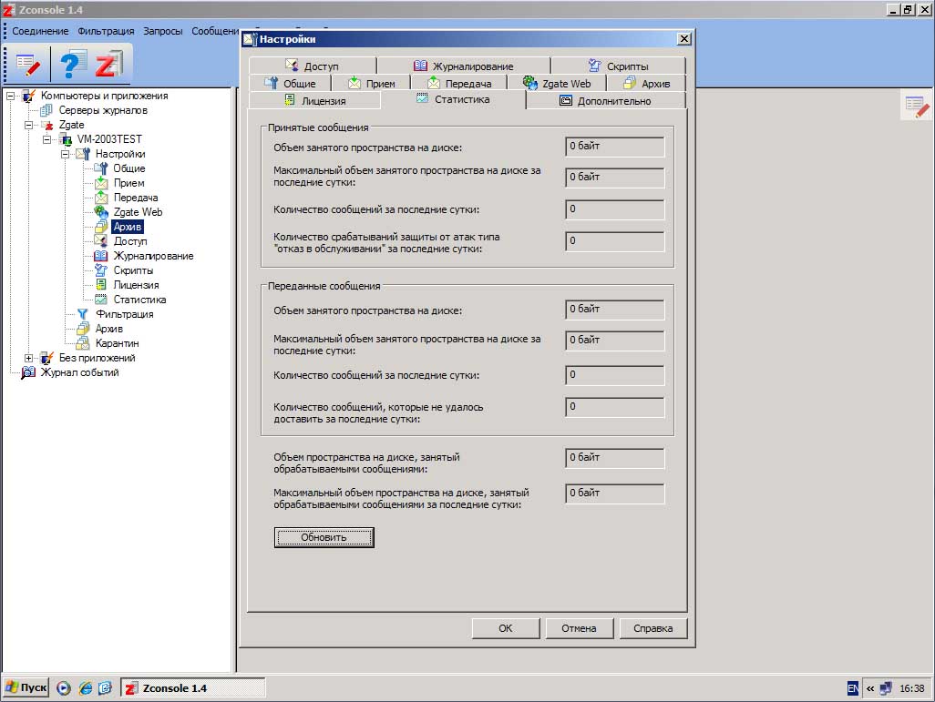The height and width of the screenshot is (702, 935).
Task: Click the Общие wrench icon in tree
Action: (x=101, y=168)
